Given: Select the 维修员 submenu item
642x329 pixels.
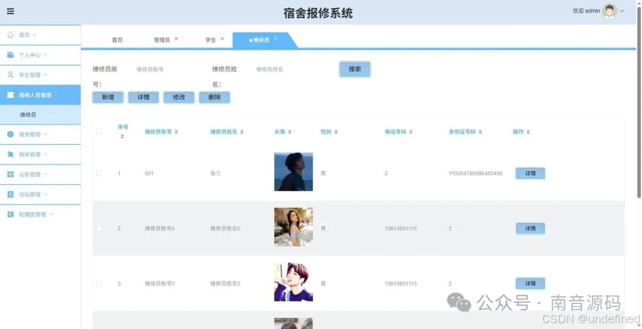Looking at the screenshot, I should click(x=40, y=115).
